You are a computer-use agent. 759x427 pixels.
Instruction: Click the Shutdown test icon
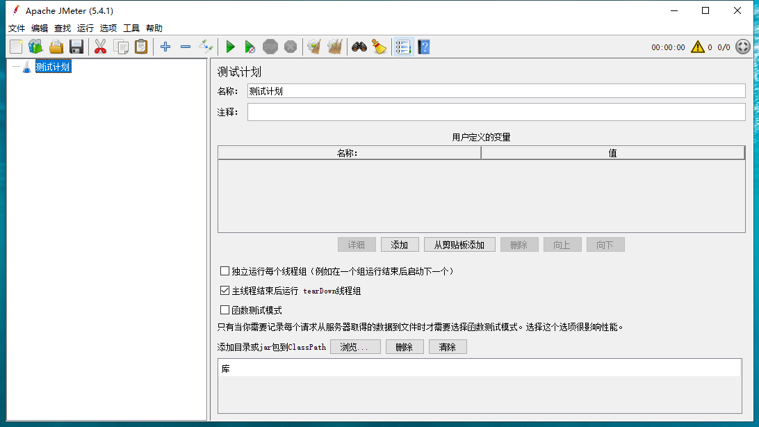coord(291,47)
